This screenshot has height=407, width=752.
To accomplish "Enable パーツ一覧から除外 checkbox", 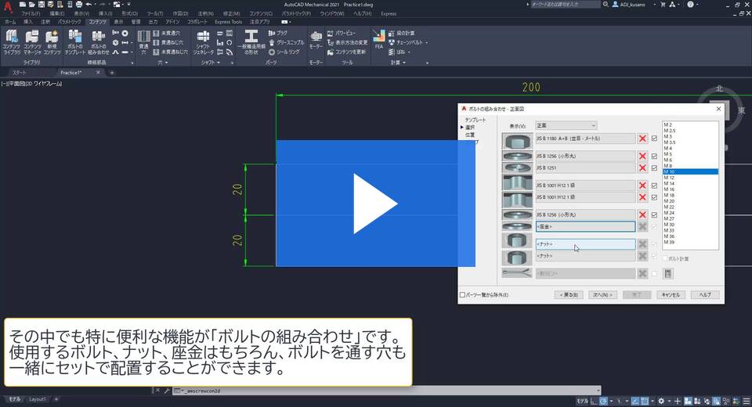I will pyautogui.click(x=462, y=295).
